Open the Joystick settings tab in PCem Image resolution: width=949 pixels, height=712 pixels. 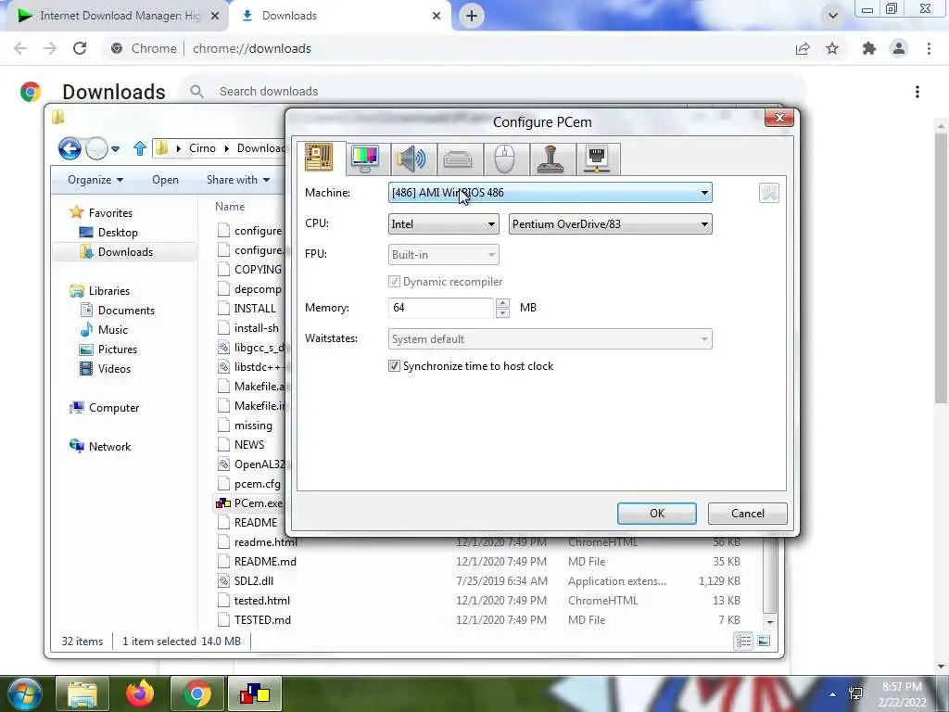pos(550,159)
